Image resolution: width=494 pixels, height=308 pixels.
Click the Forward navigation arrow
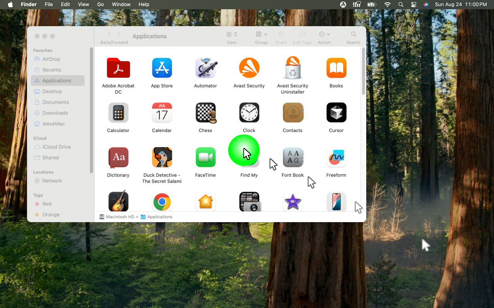coord(119,34)
